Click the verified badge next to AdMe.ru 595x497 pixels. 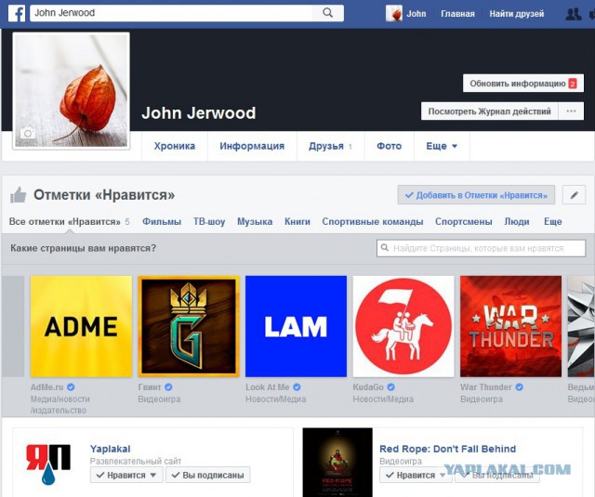click(x=71, y=387)
